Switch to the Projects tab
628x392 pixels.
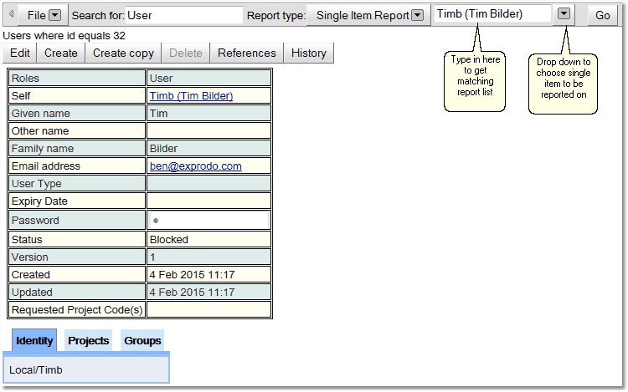88,340
